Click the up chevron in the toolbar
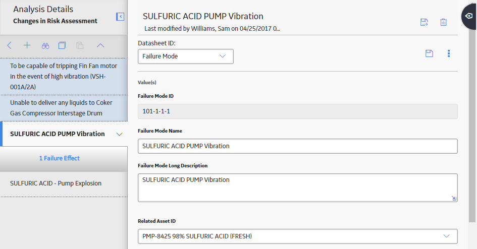477x249 pixels. point(100,45)
